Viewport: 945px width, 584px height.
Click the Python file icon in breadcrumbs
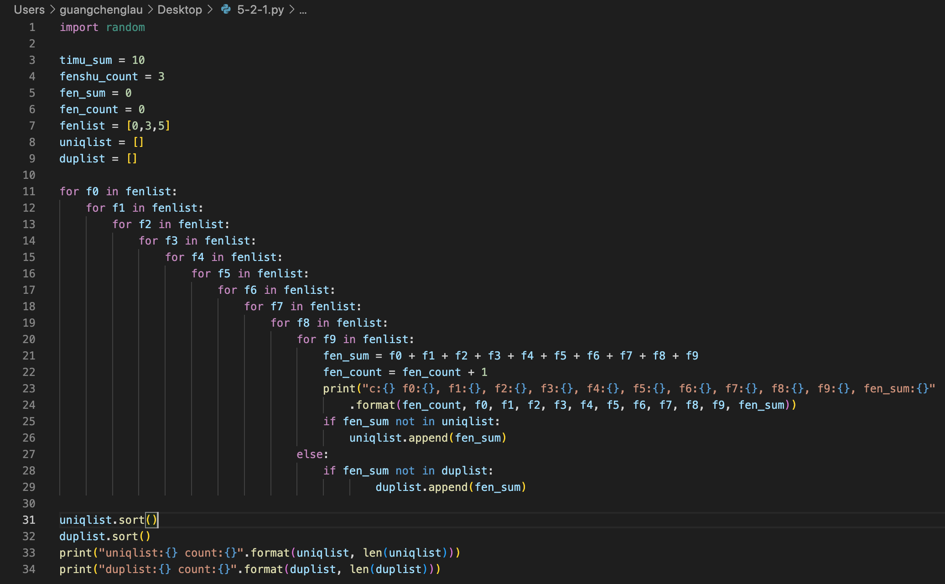tap(226, 9)
